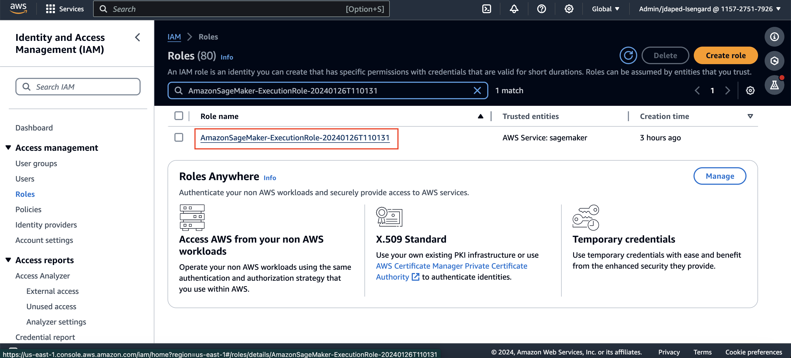Click the AWS logo home icon
The height and width of the screenshot is (358, 791).
(18, 9)
